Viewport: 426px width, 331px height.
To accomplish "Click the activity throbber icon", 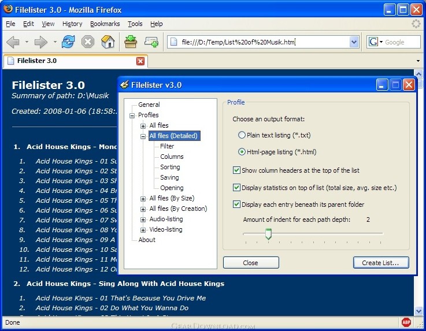I will (x=416, y=24).
